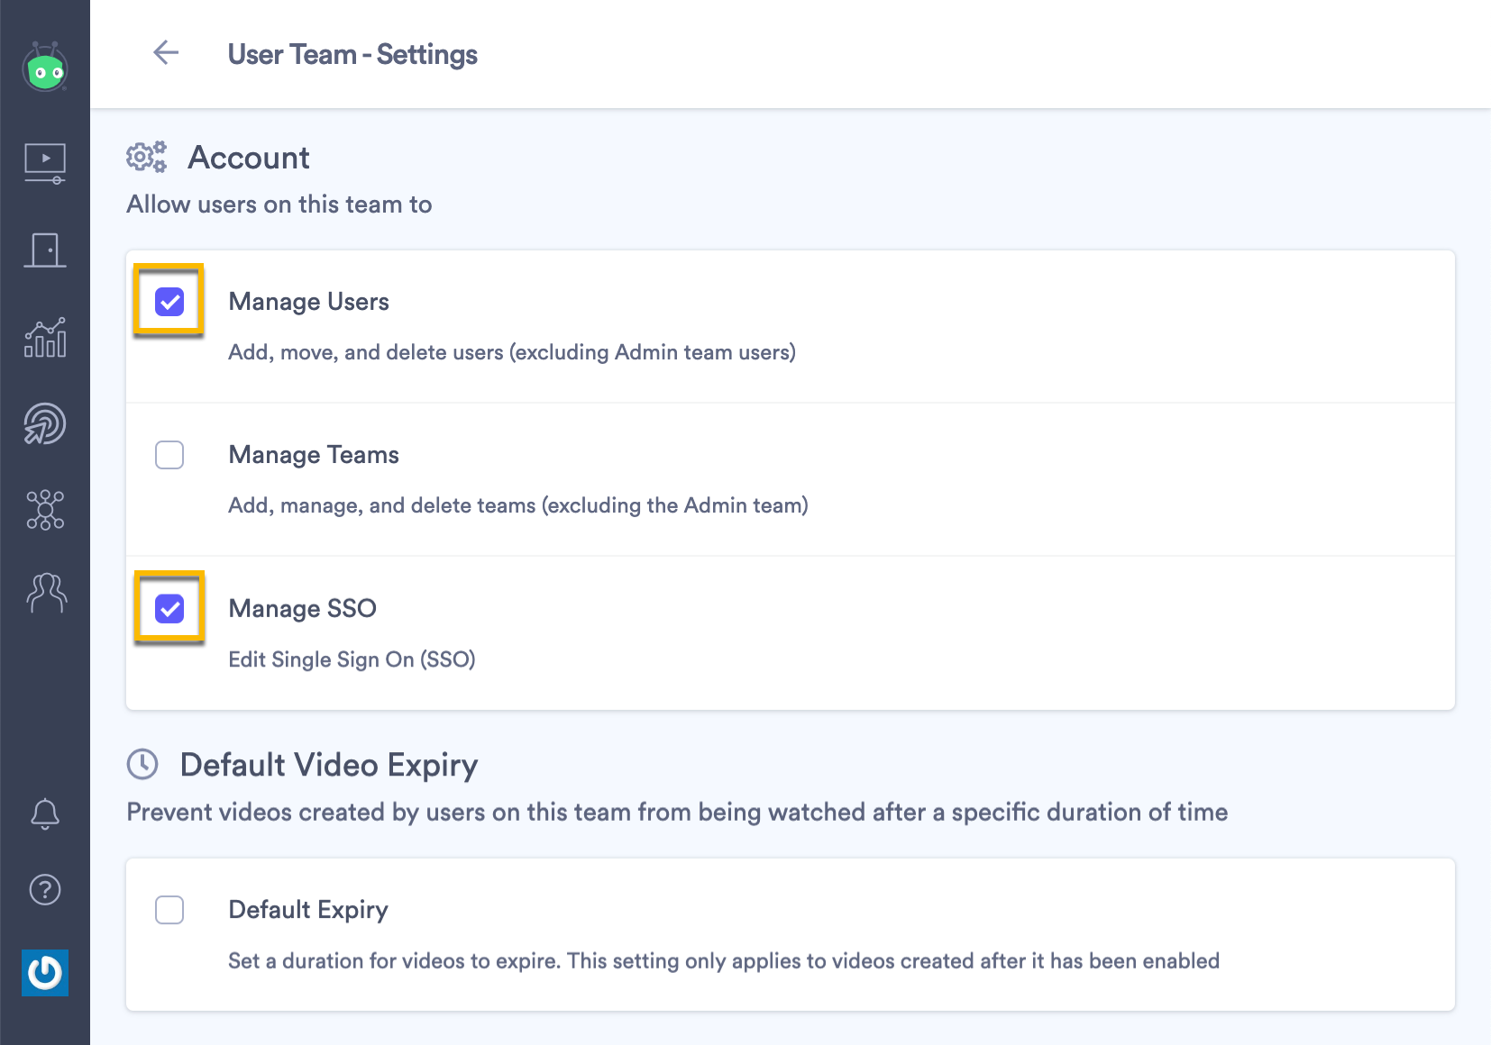Go back using the arrow icon

click(x=166, y=53)
